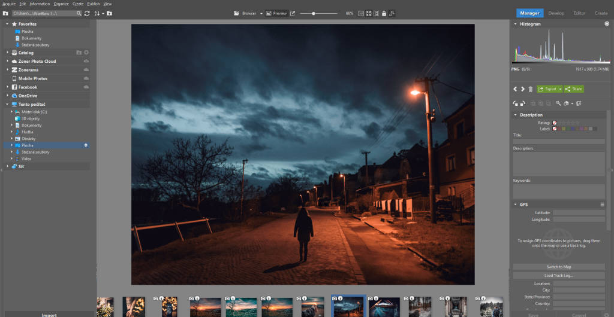Click the quick edit magic wand icon
This screenshot has width=614, height=317.
(558, 103)
